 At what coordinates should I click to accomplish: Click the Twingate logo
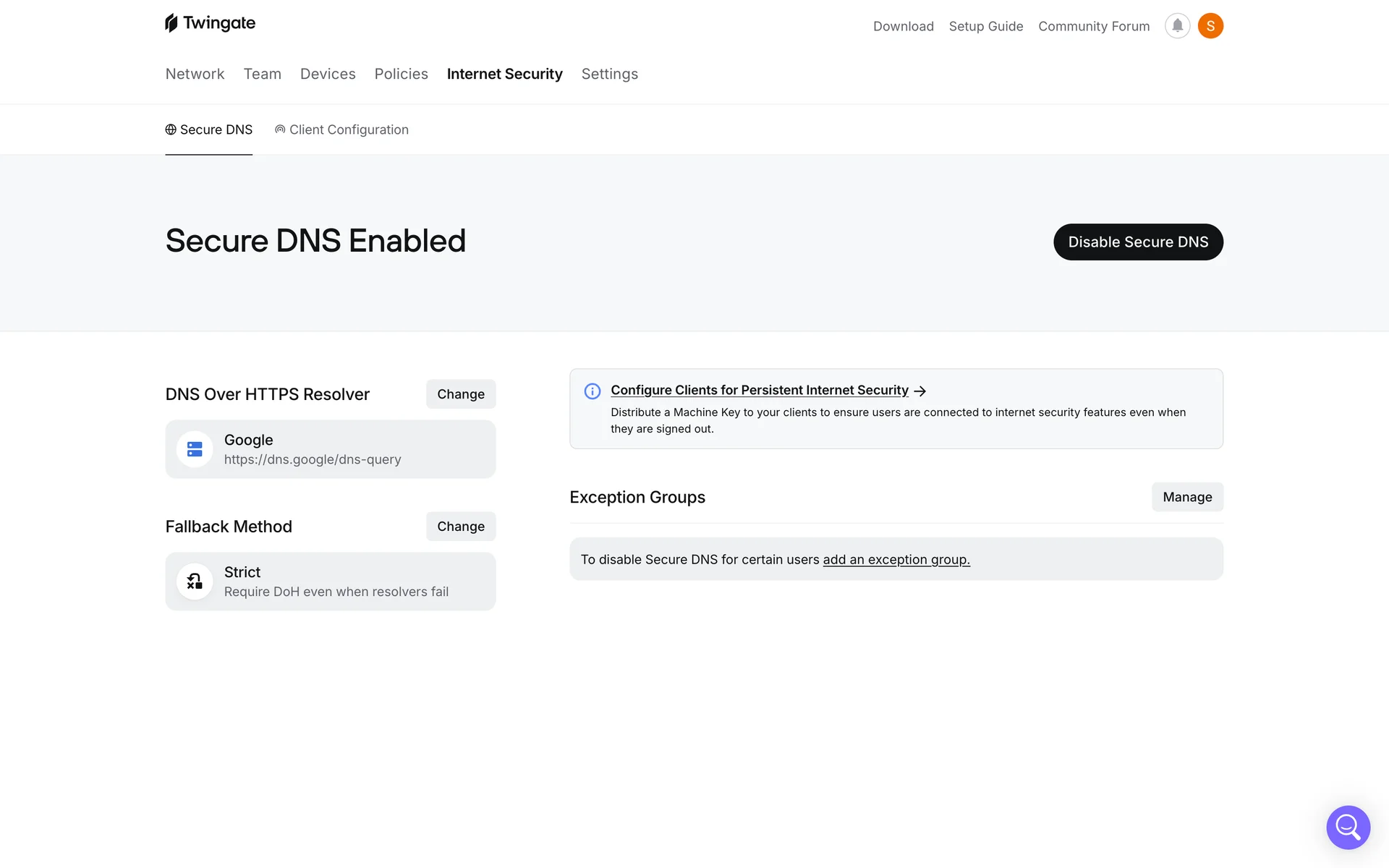pyautogui.click(x=210, y=23)
